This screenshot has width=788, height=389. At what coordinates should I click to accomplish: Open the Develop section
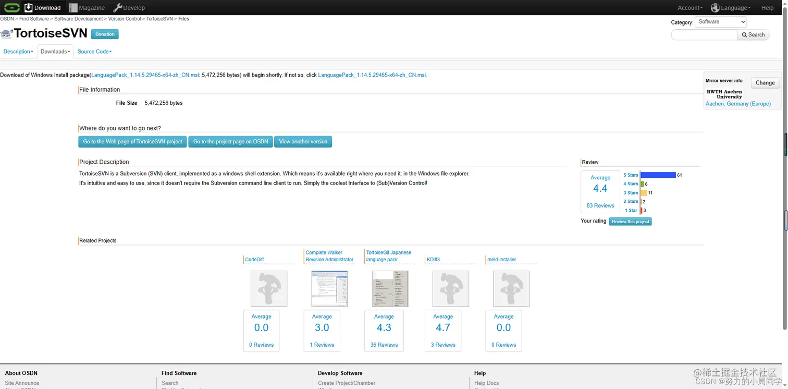click(129, 8)
